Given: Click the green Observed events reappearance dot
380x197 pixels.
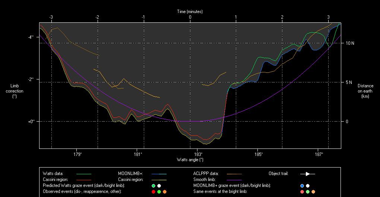Looking at the screenshot, I should [159, 191].
